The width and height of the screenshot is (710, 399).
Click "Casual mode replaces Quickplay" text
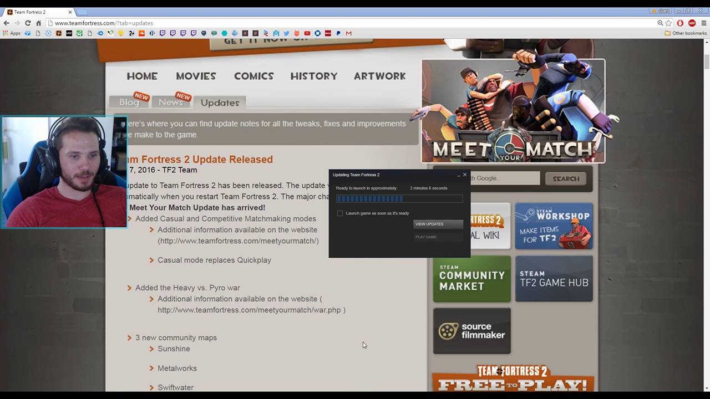[x=214, y=260]
